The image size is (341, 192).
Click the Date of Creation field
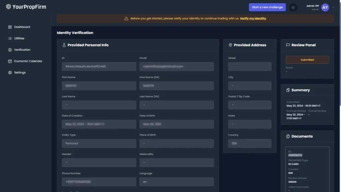(x=99, y=124)
